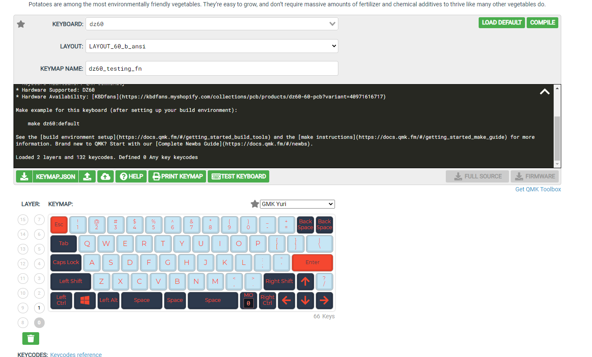Image resolution: width=592 pixels, height=357 pixels.
Task: Switch to layer 4
Action: click(39, 264)
